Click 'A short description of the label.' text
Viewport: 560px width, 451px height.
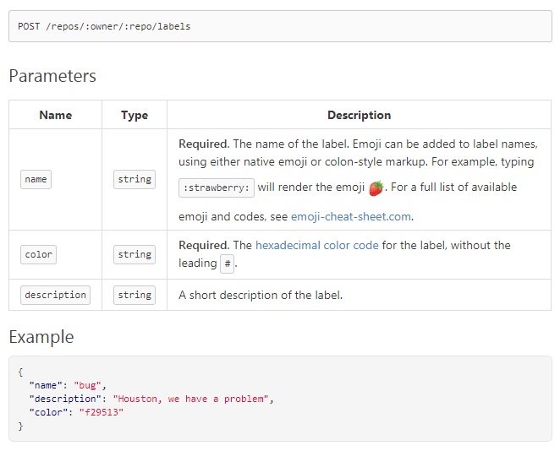261,296
